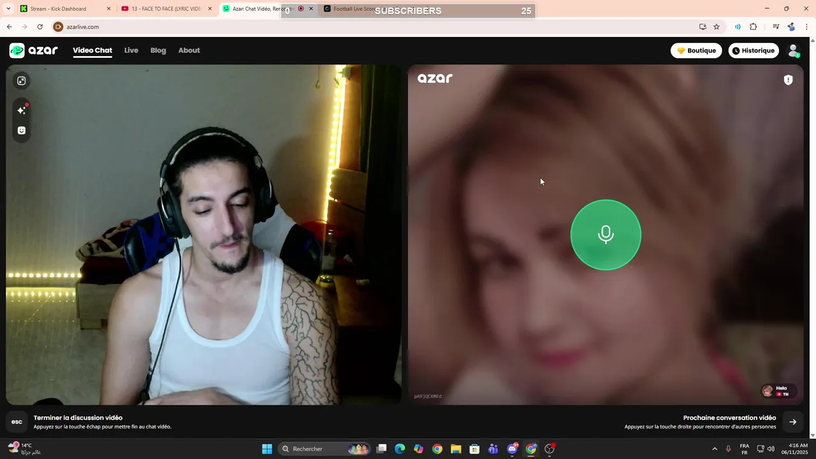Open Copilot from taskbar
The width and height of the screenshot is (816, 459).
point(418,449)
